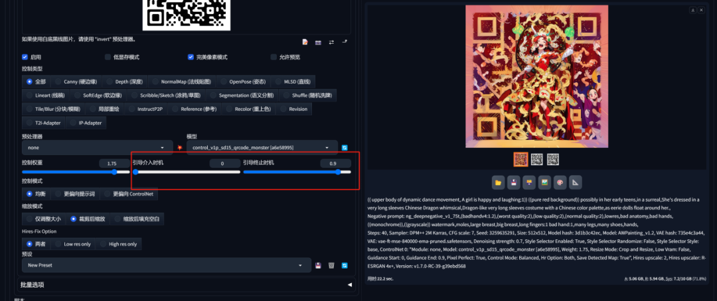The height and width of the screenshot is (301, 717).
Task: Download the gallery preview image
Action: tap(693, 9)
